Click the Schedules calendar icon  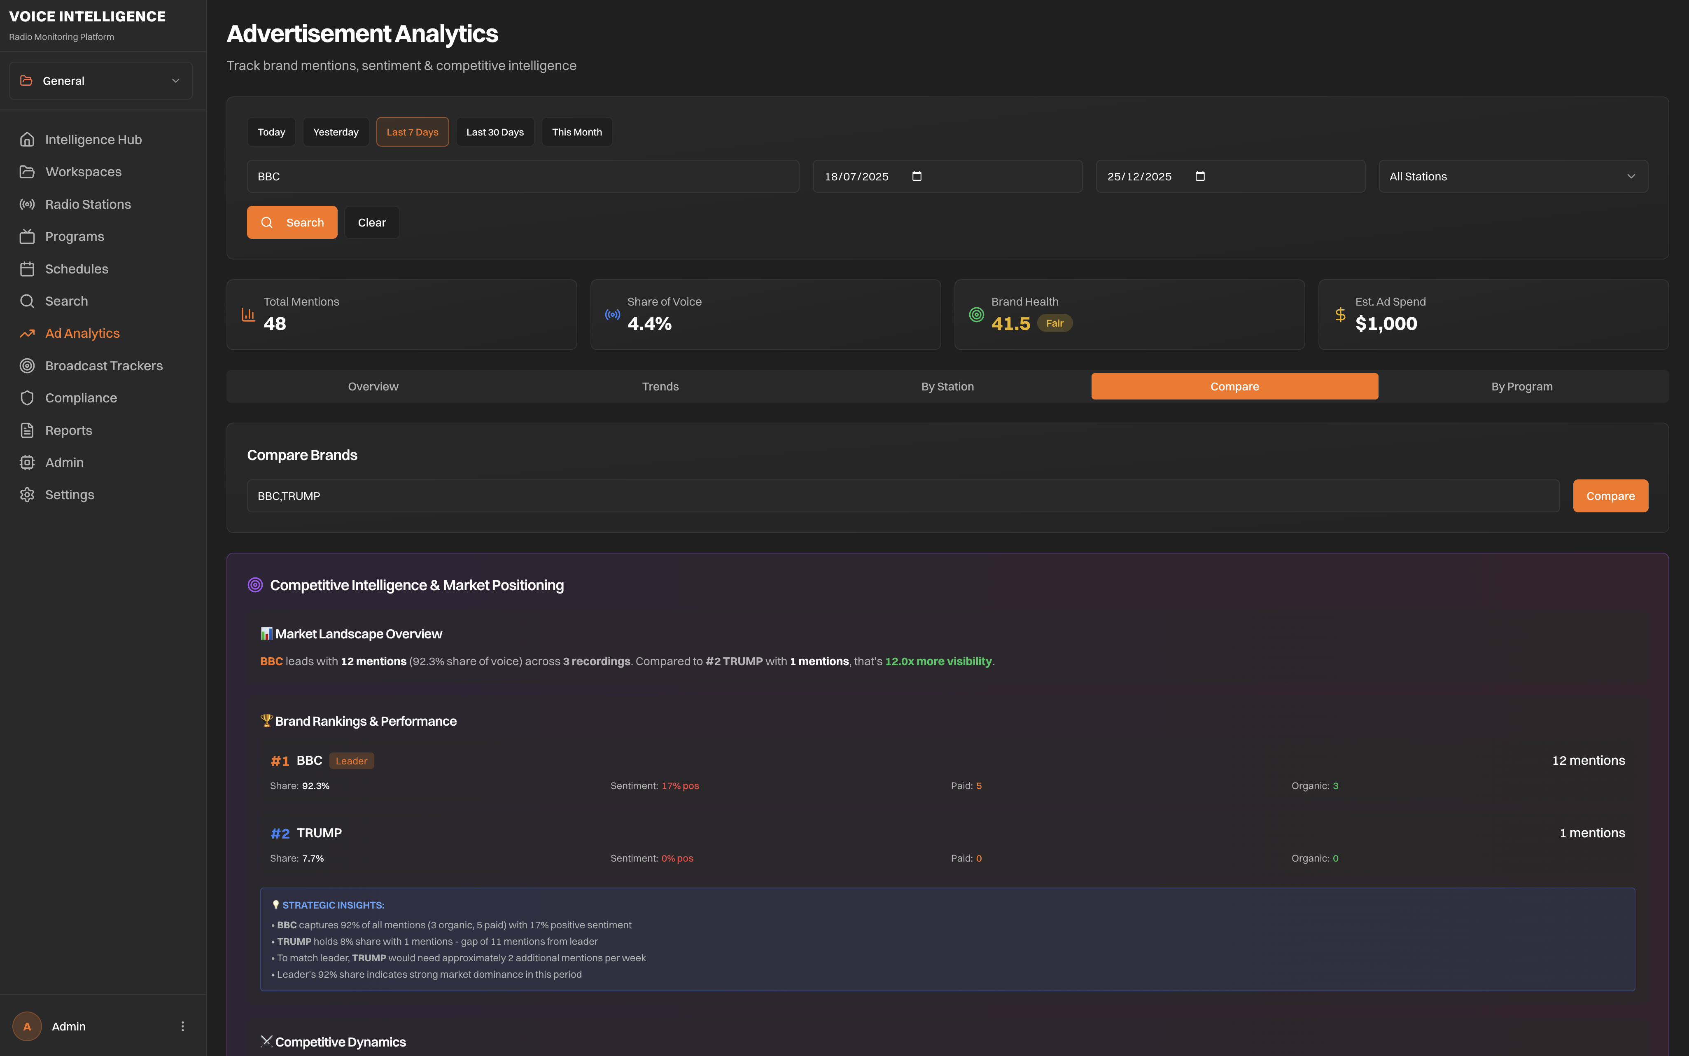pos(27,269)
